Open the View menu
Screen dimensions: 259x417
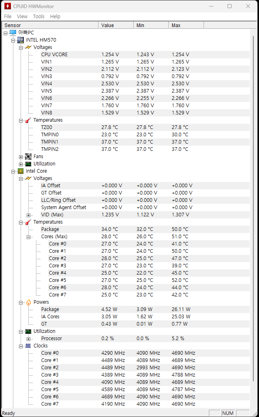pyautogui.click(x=22, y=17)
